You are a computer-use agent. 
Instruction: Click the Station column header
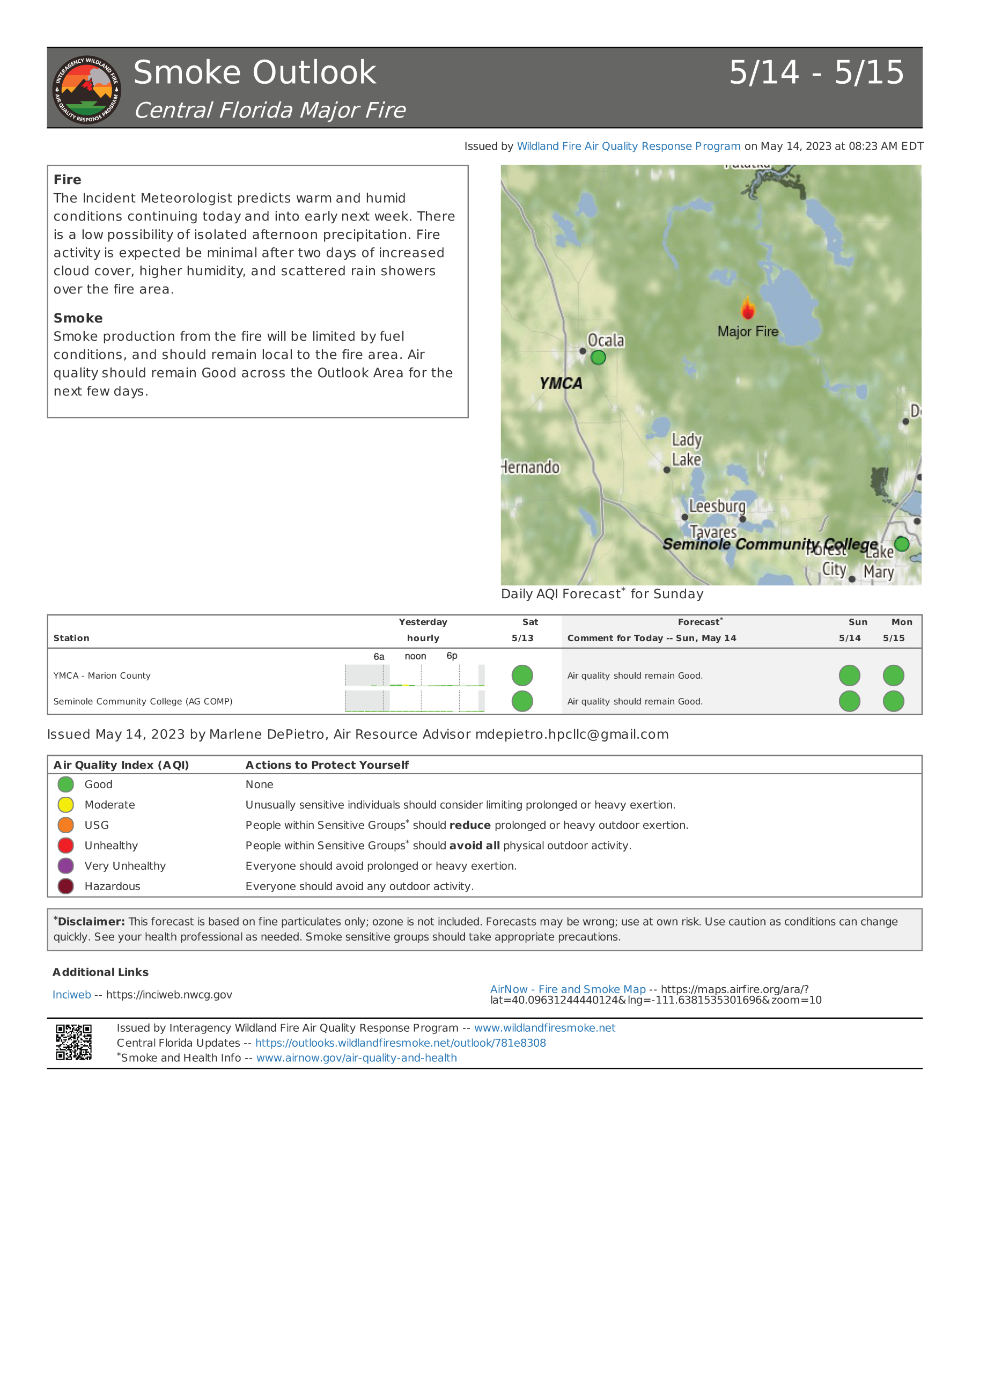[x=71, y=637]
